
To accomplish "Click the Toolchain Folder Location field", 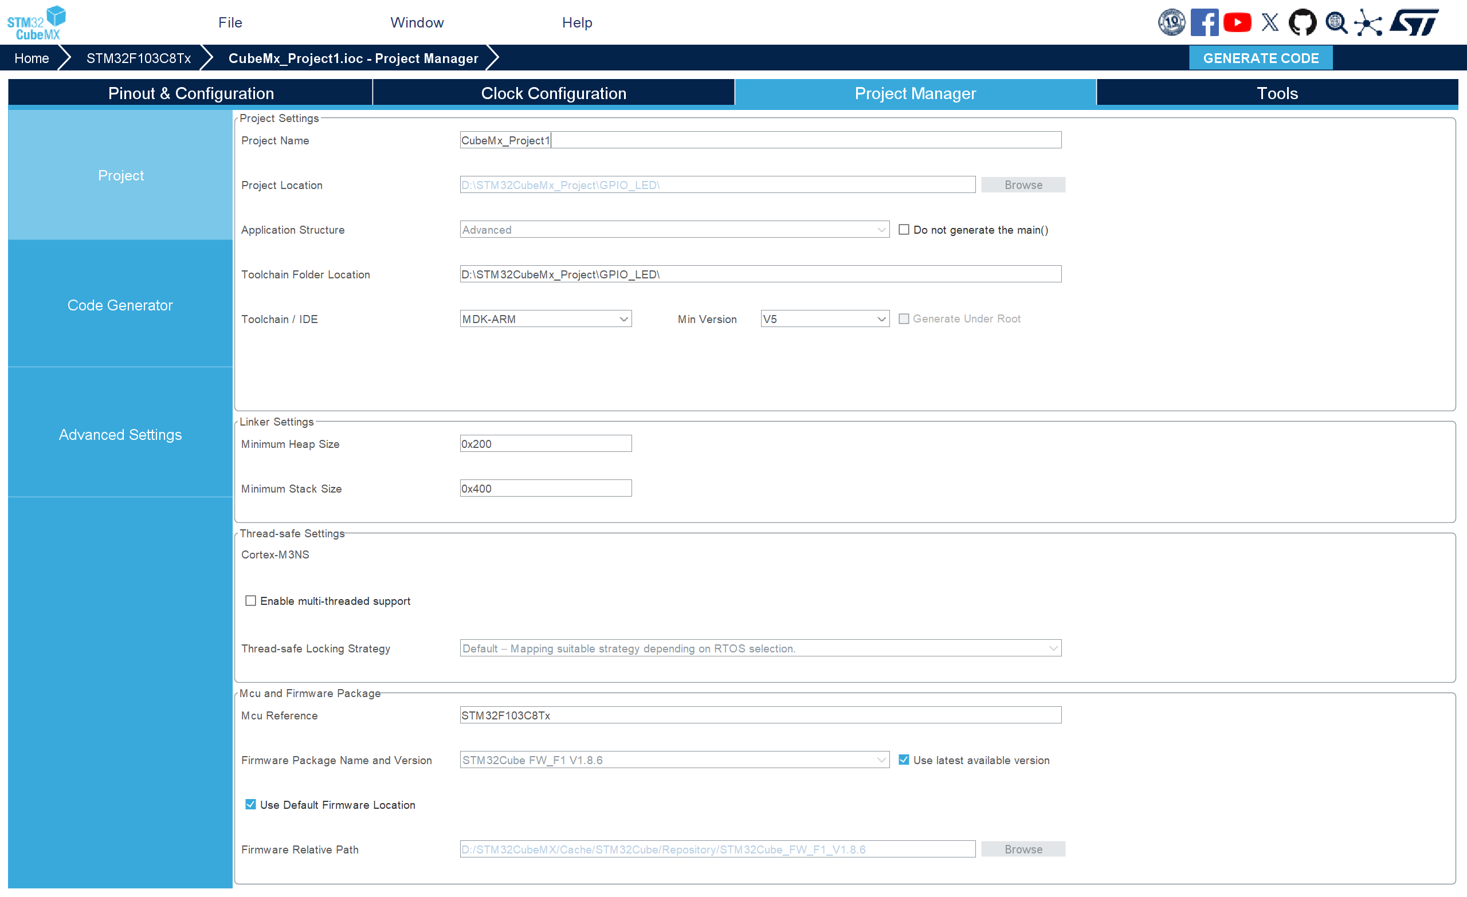I will coord(760,274).
